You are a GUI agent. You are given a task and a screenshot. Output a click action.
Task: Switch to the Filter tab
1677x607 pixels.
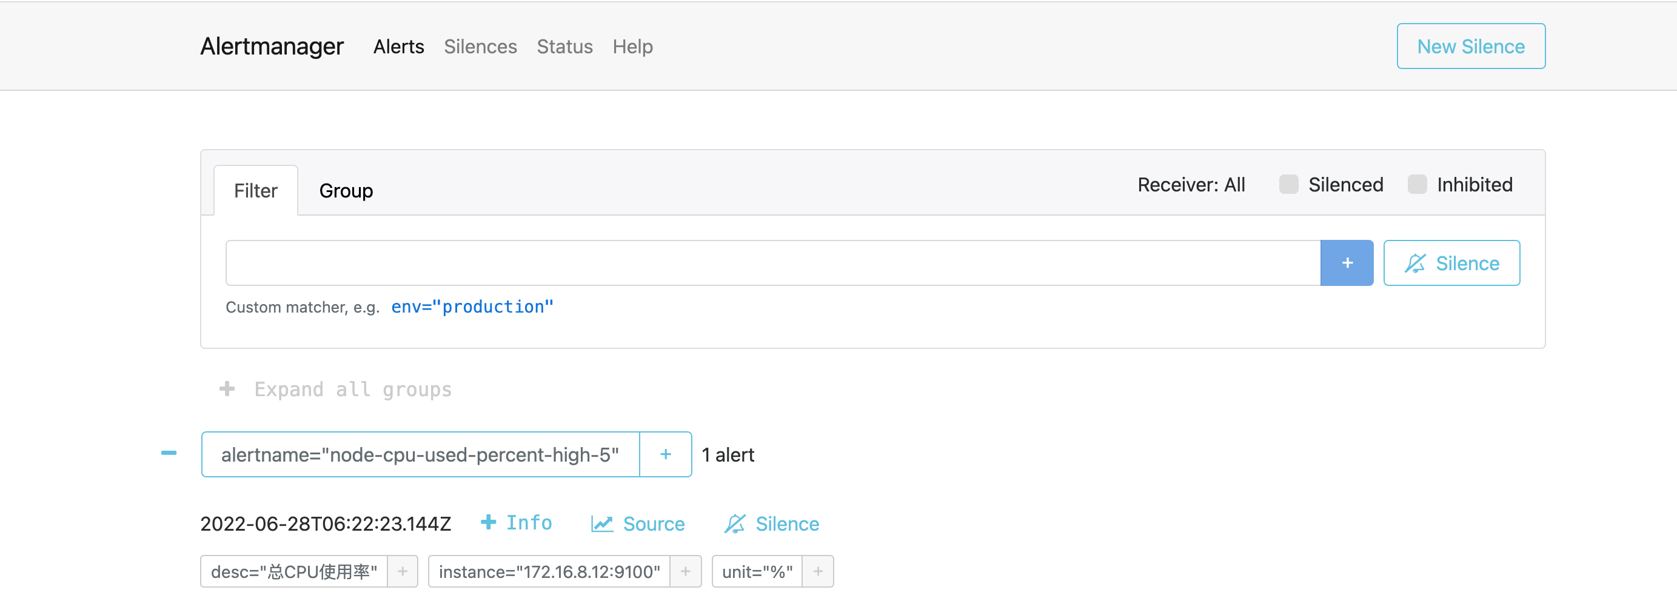pos(256,191)
